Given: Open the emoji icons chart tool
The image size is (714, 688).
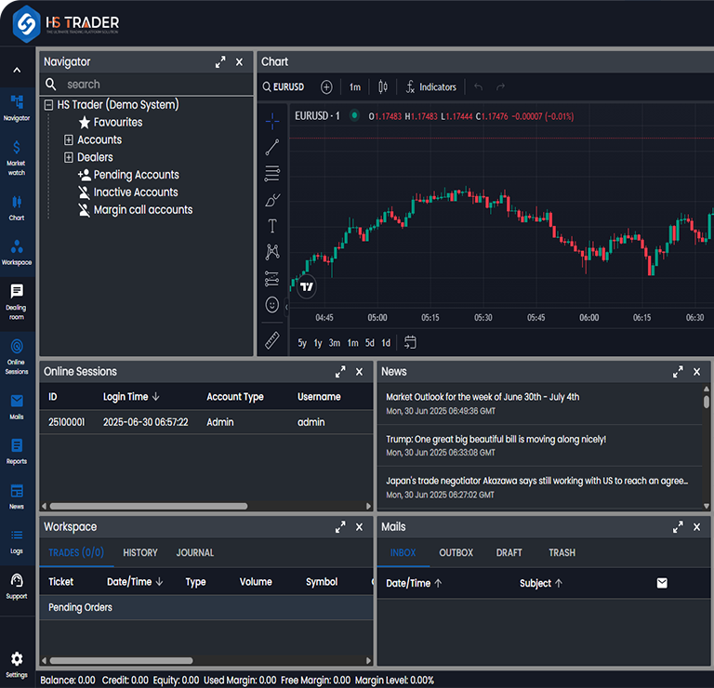Looking at the screenshot, I should click(x=272, y=305).
